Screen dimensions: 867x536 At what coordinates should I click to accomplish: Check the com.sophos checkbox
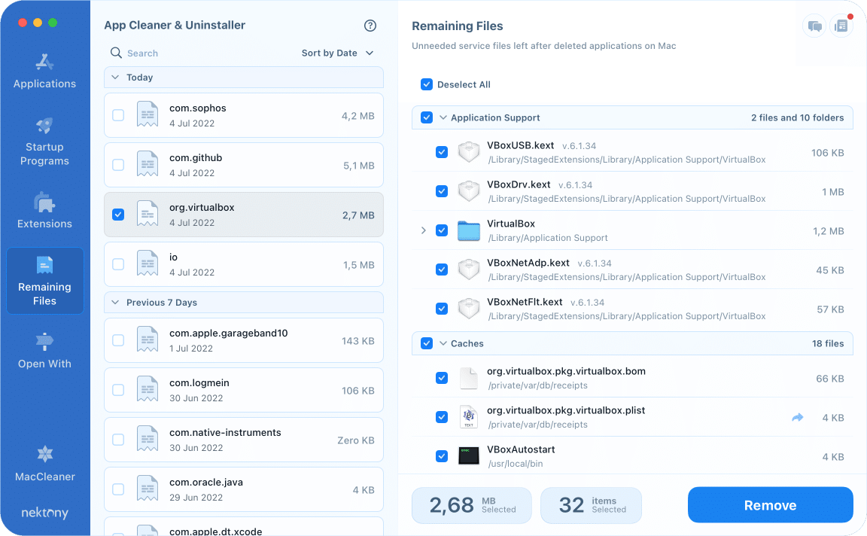(x=118, y=115)
